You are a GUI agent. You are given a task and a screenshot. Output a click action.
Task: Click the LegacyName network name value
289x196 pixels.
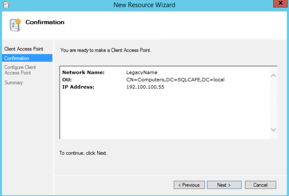(x=142, y=73)
